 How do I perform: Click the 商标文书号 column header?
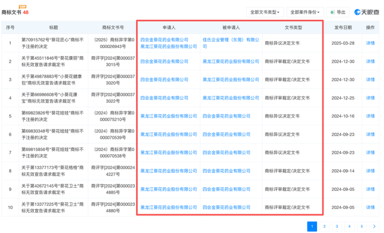(113, 27)
